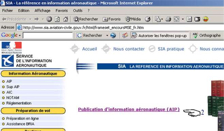Click the Accueil navigation link
Viewport: 224px width, 131px height.
90,49
